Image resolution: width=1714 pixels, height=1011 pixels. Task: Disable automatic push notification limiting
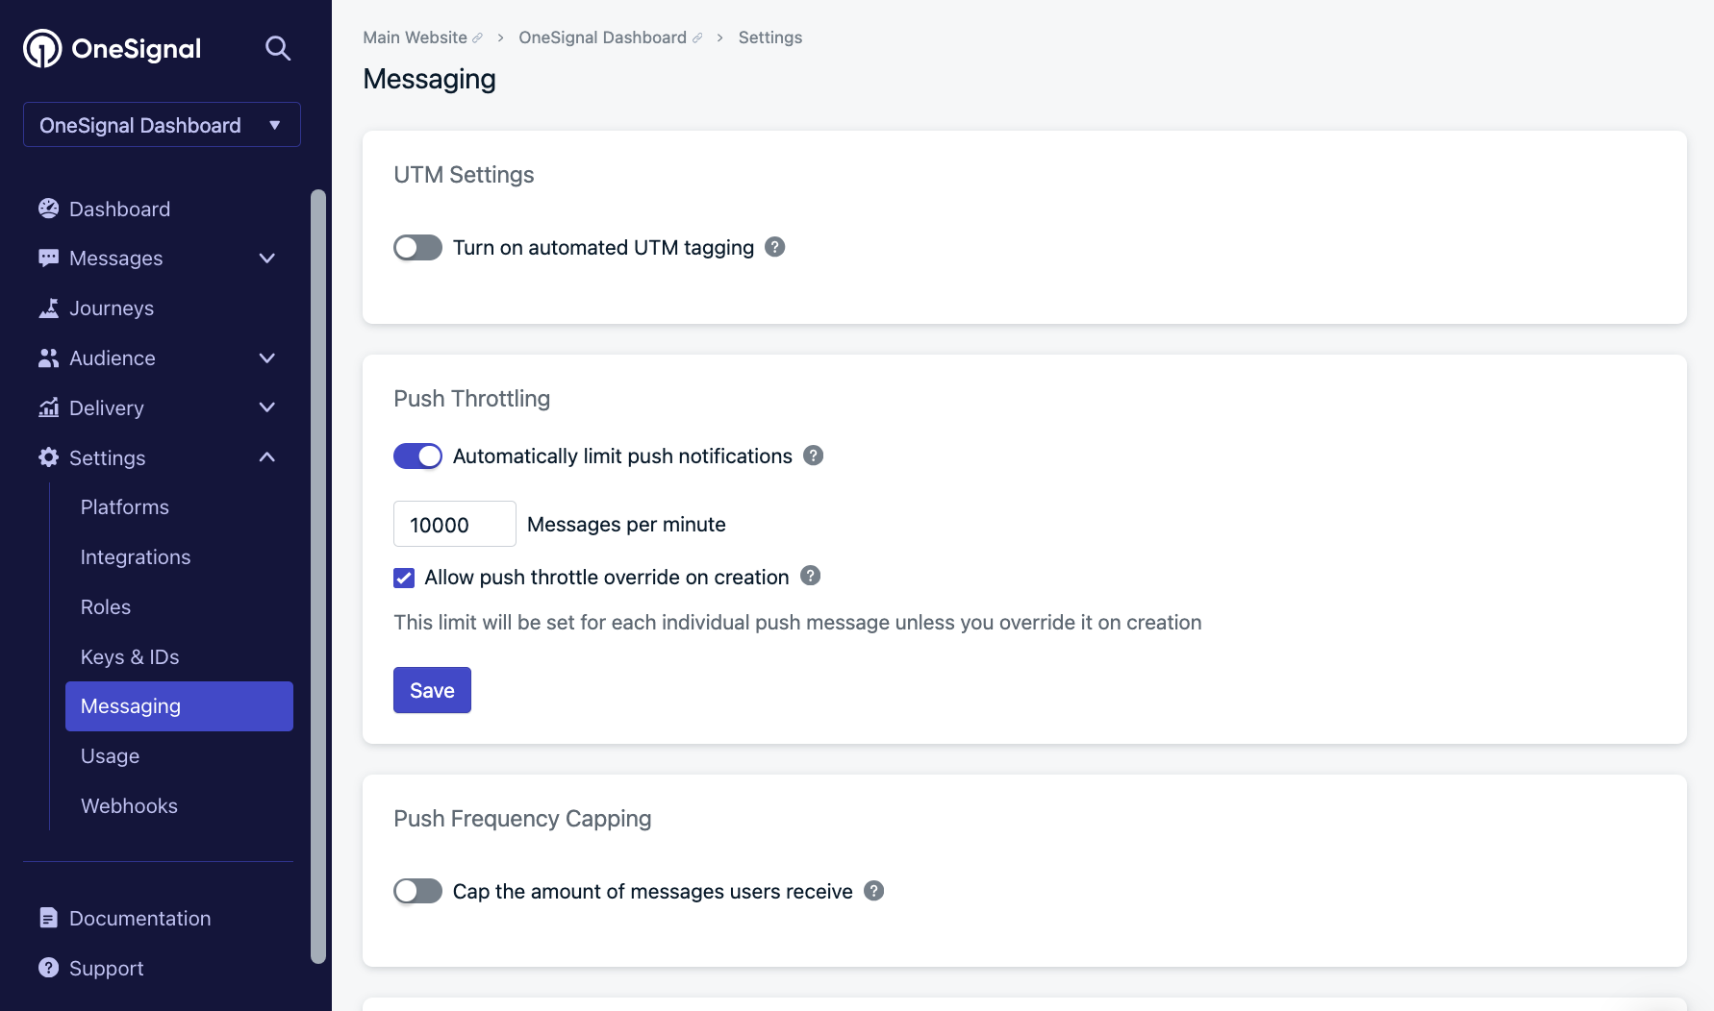click(417, 456)
